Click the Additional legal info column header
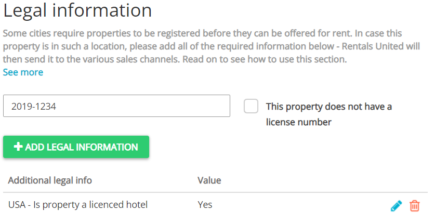The width and height of the screenshot is (435, 223). (x=50, y=180)
